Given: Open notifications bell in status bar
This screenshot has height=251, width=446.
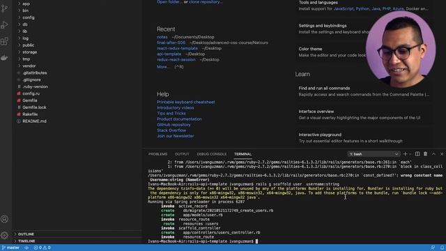Looking at the screenshot, I should [442, 248].
